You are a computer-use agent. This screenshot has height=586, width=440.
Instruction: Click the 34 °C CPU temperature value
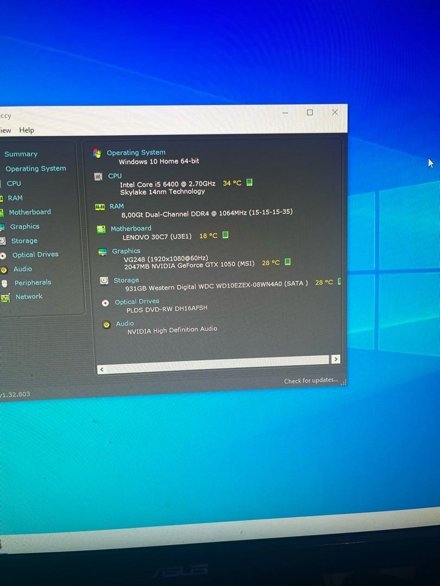point(232,183)
